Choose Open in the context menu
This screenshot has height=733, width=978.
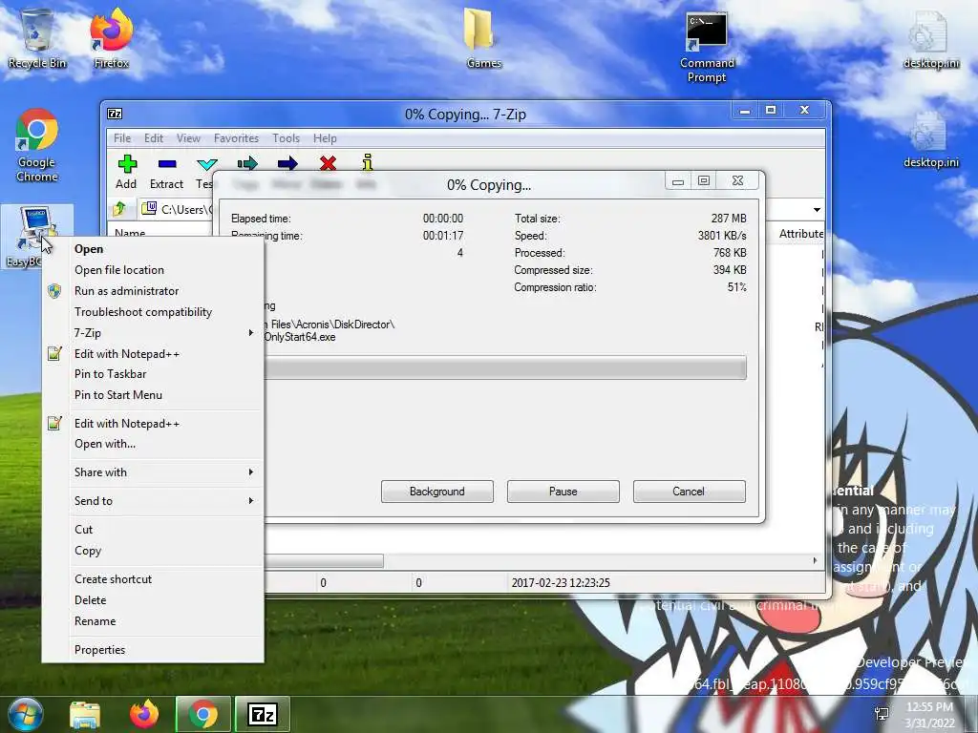tap(153, 249)
